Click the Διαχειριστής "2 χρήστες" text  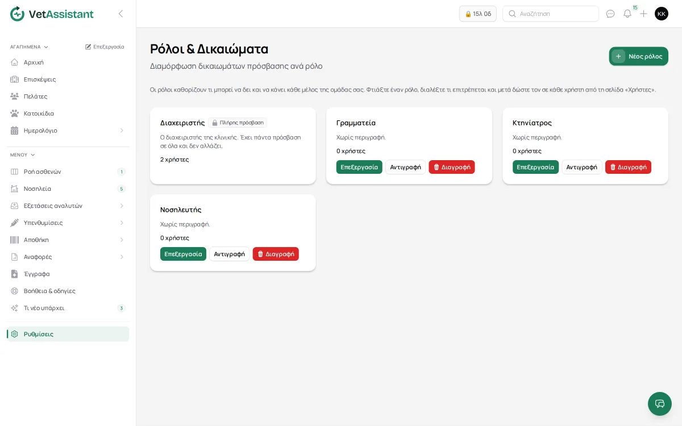coord(174,160)
